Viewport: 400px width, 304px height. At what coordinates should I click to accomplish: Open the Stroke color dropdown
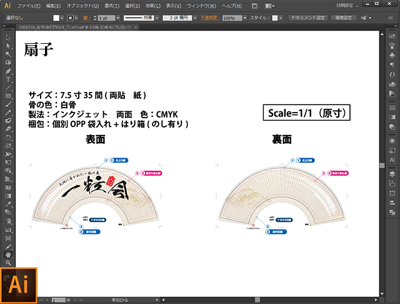point(76,18)
